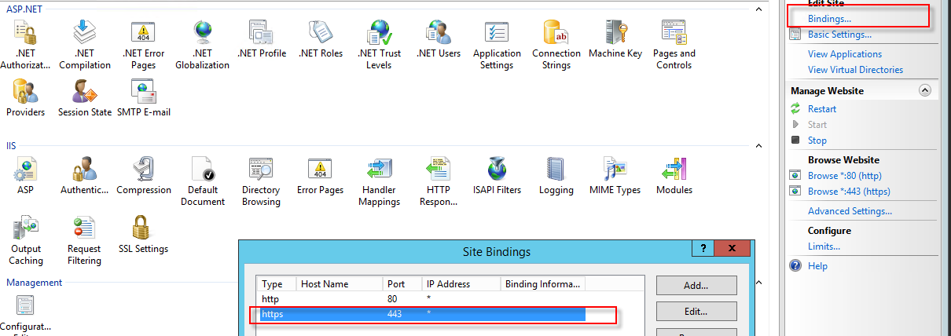The height and width of the screenshot is (336, 951).
Task: Collapse the Manage Website panel
Action: (925, 91)
